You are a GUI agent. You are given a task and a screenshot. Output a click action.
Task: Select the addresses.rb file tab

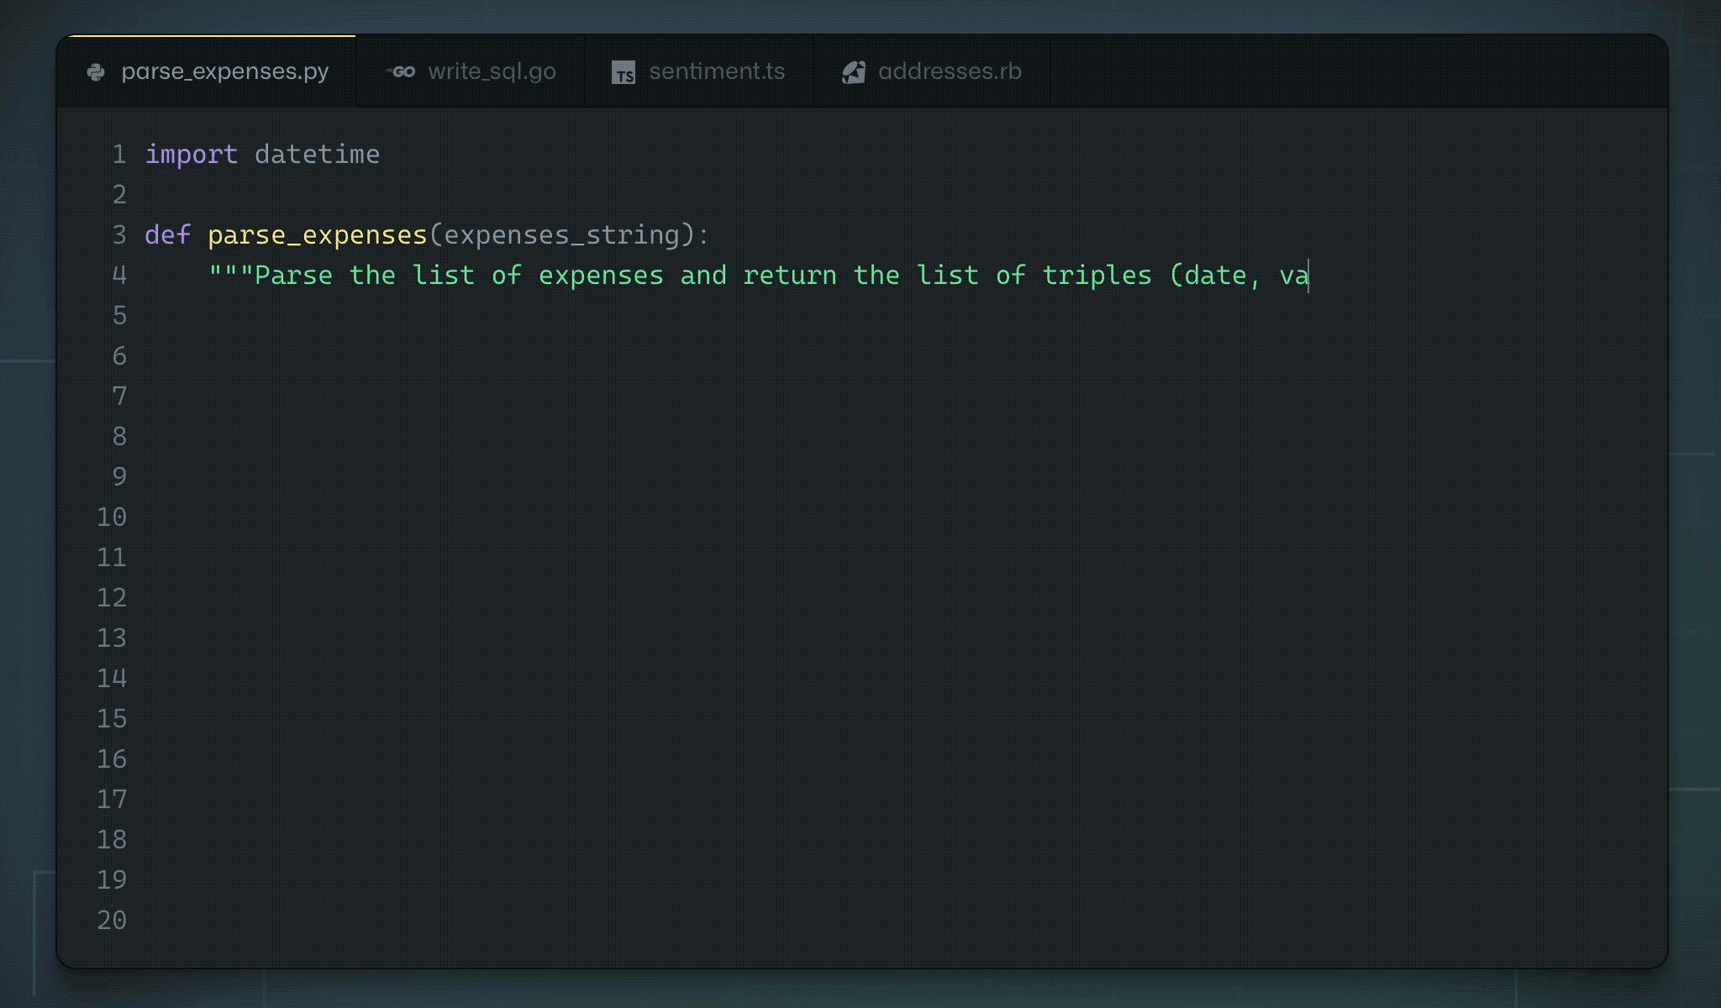(x=950, y=70)
